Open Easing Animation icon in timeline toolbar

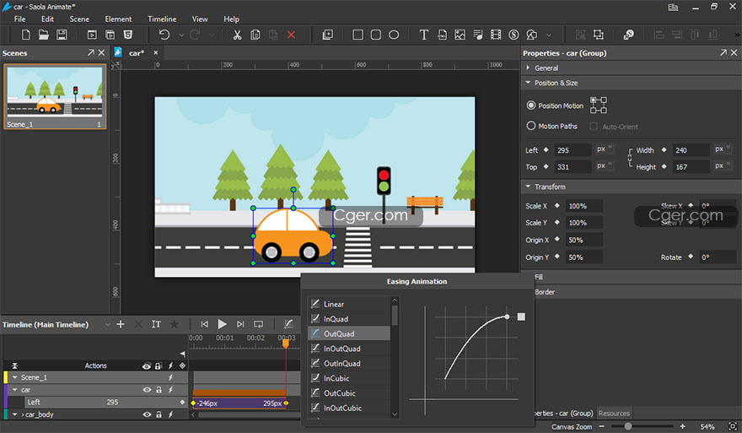tap(288, 324)
